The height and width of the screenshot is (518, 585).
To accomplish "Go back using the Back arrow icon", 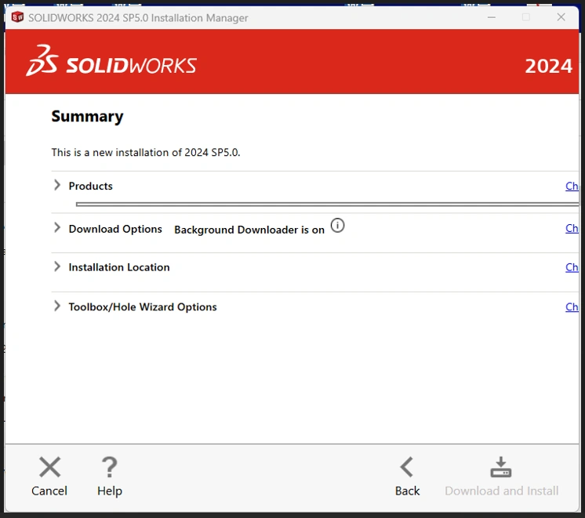I will (407, 467).
